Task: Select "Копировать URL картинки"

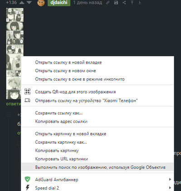Action: click(x=97, y=159)
